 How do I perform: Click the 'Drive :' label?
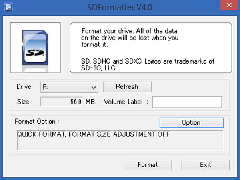pyautogui.click(x=26, y=87)
